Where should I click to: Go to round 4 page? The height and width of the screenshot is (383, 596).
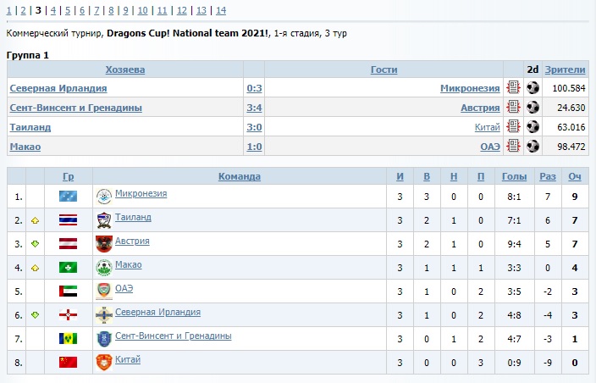(53, 10)
